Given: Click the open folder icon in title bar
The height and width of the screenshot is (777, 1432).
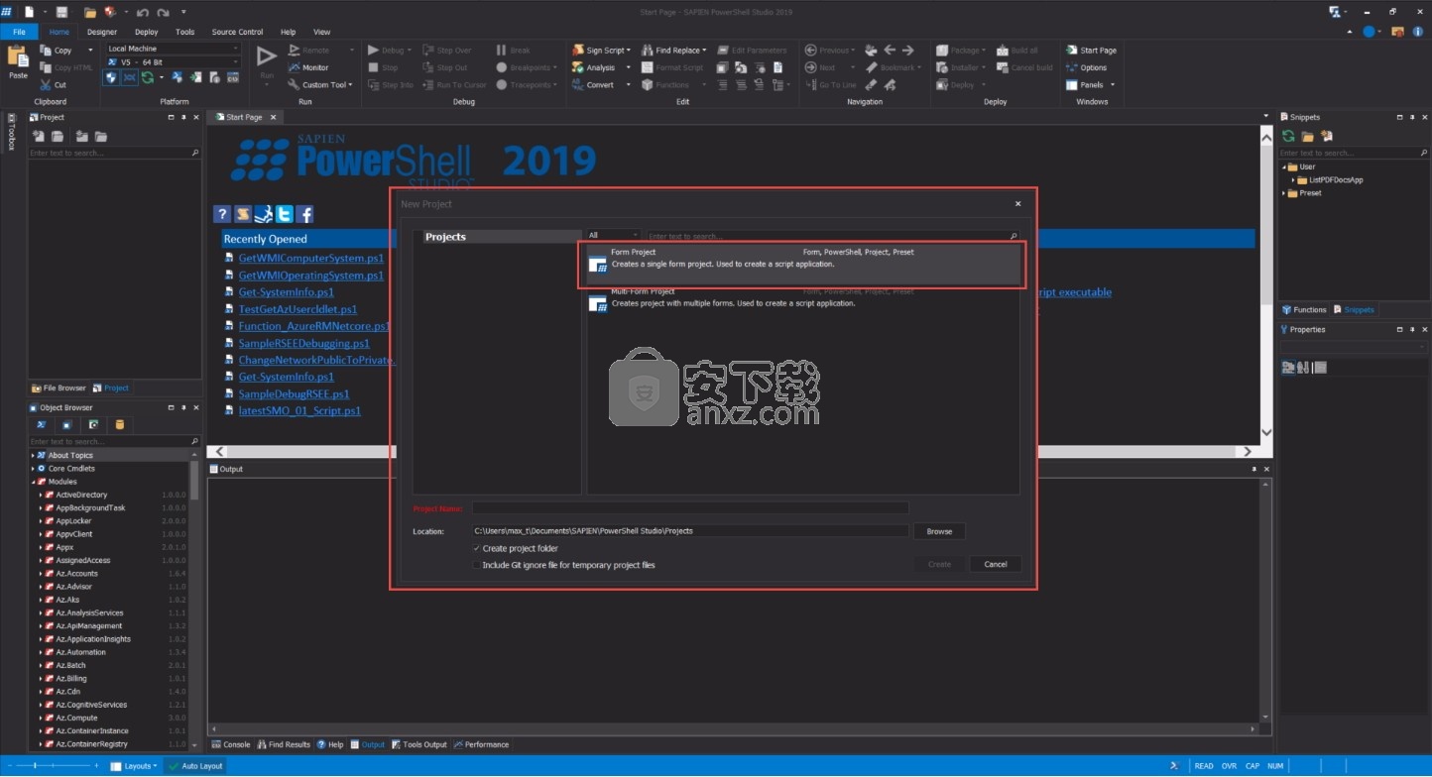Looking at the screenshot, I should [x=90, y=12].
